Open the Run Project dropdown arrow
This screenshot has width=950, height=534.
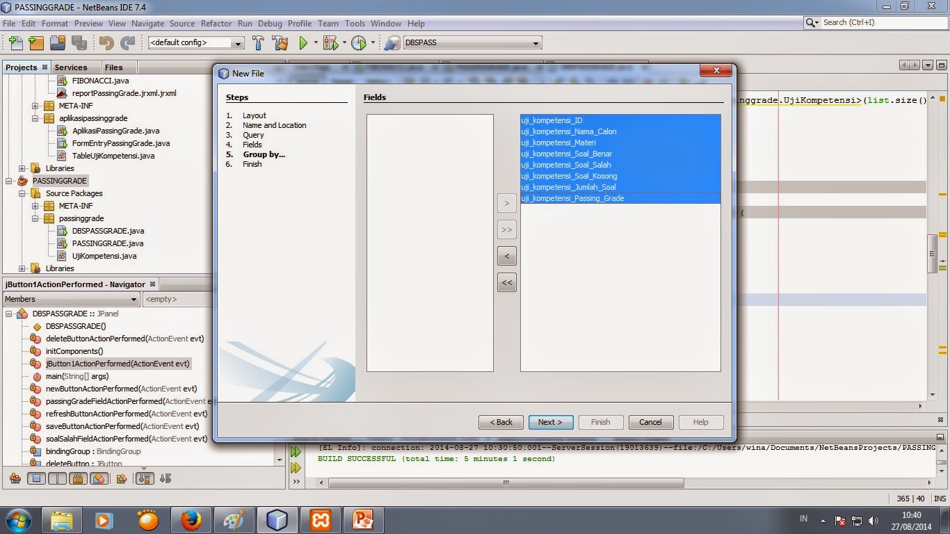point(316,43)
